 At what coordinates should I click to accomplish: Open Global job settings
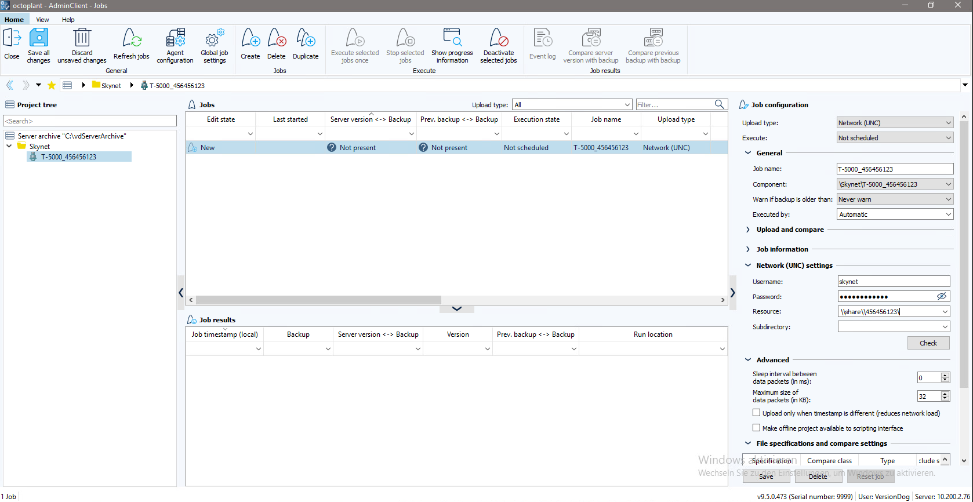click(x=214, y=38)
